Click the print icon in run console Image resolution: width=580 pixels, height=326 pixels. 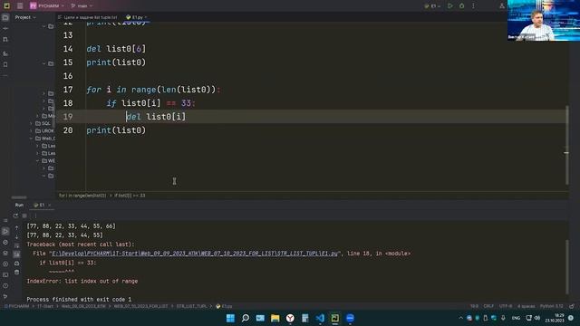[x=16, y=264]
